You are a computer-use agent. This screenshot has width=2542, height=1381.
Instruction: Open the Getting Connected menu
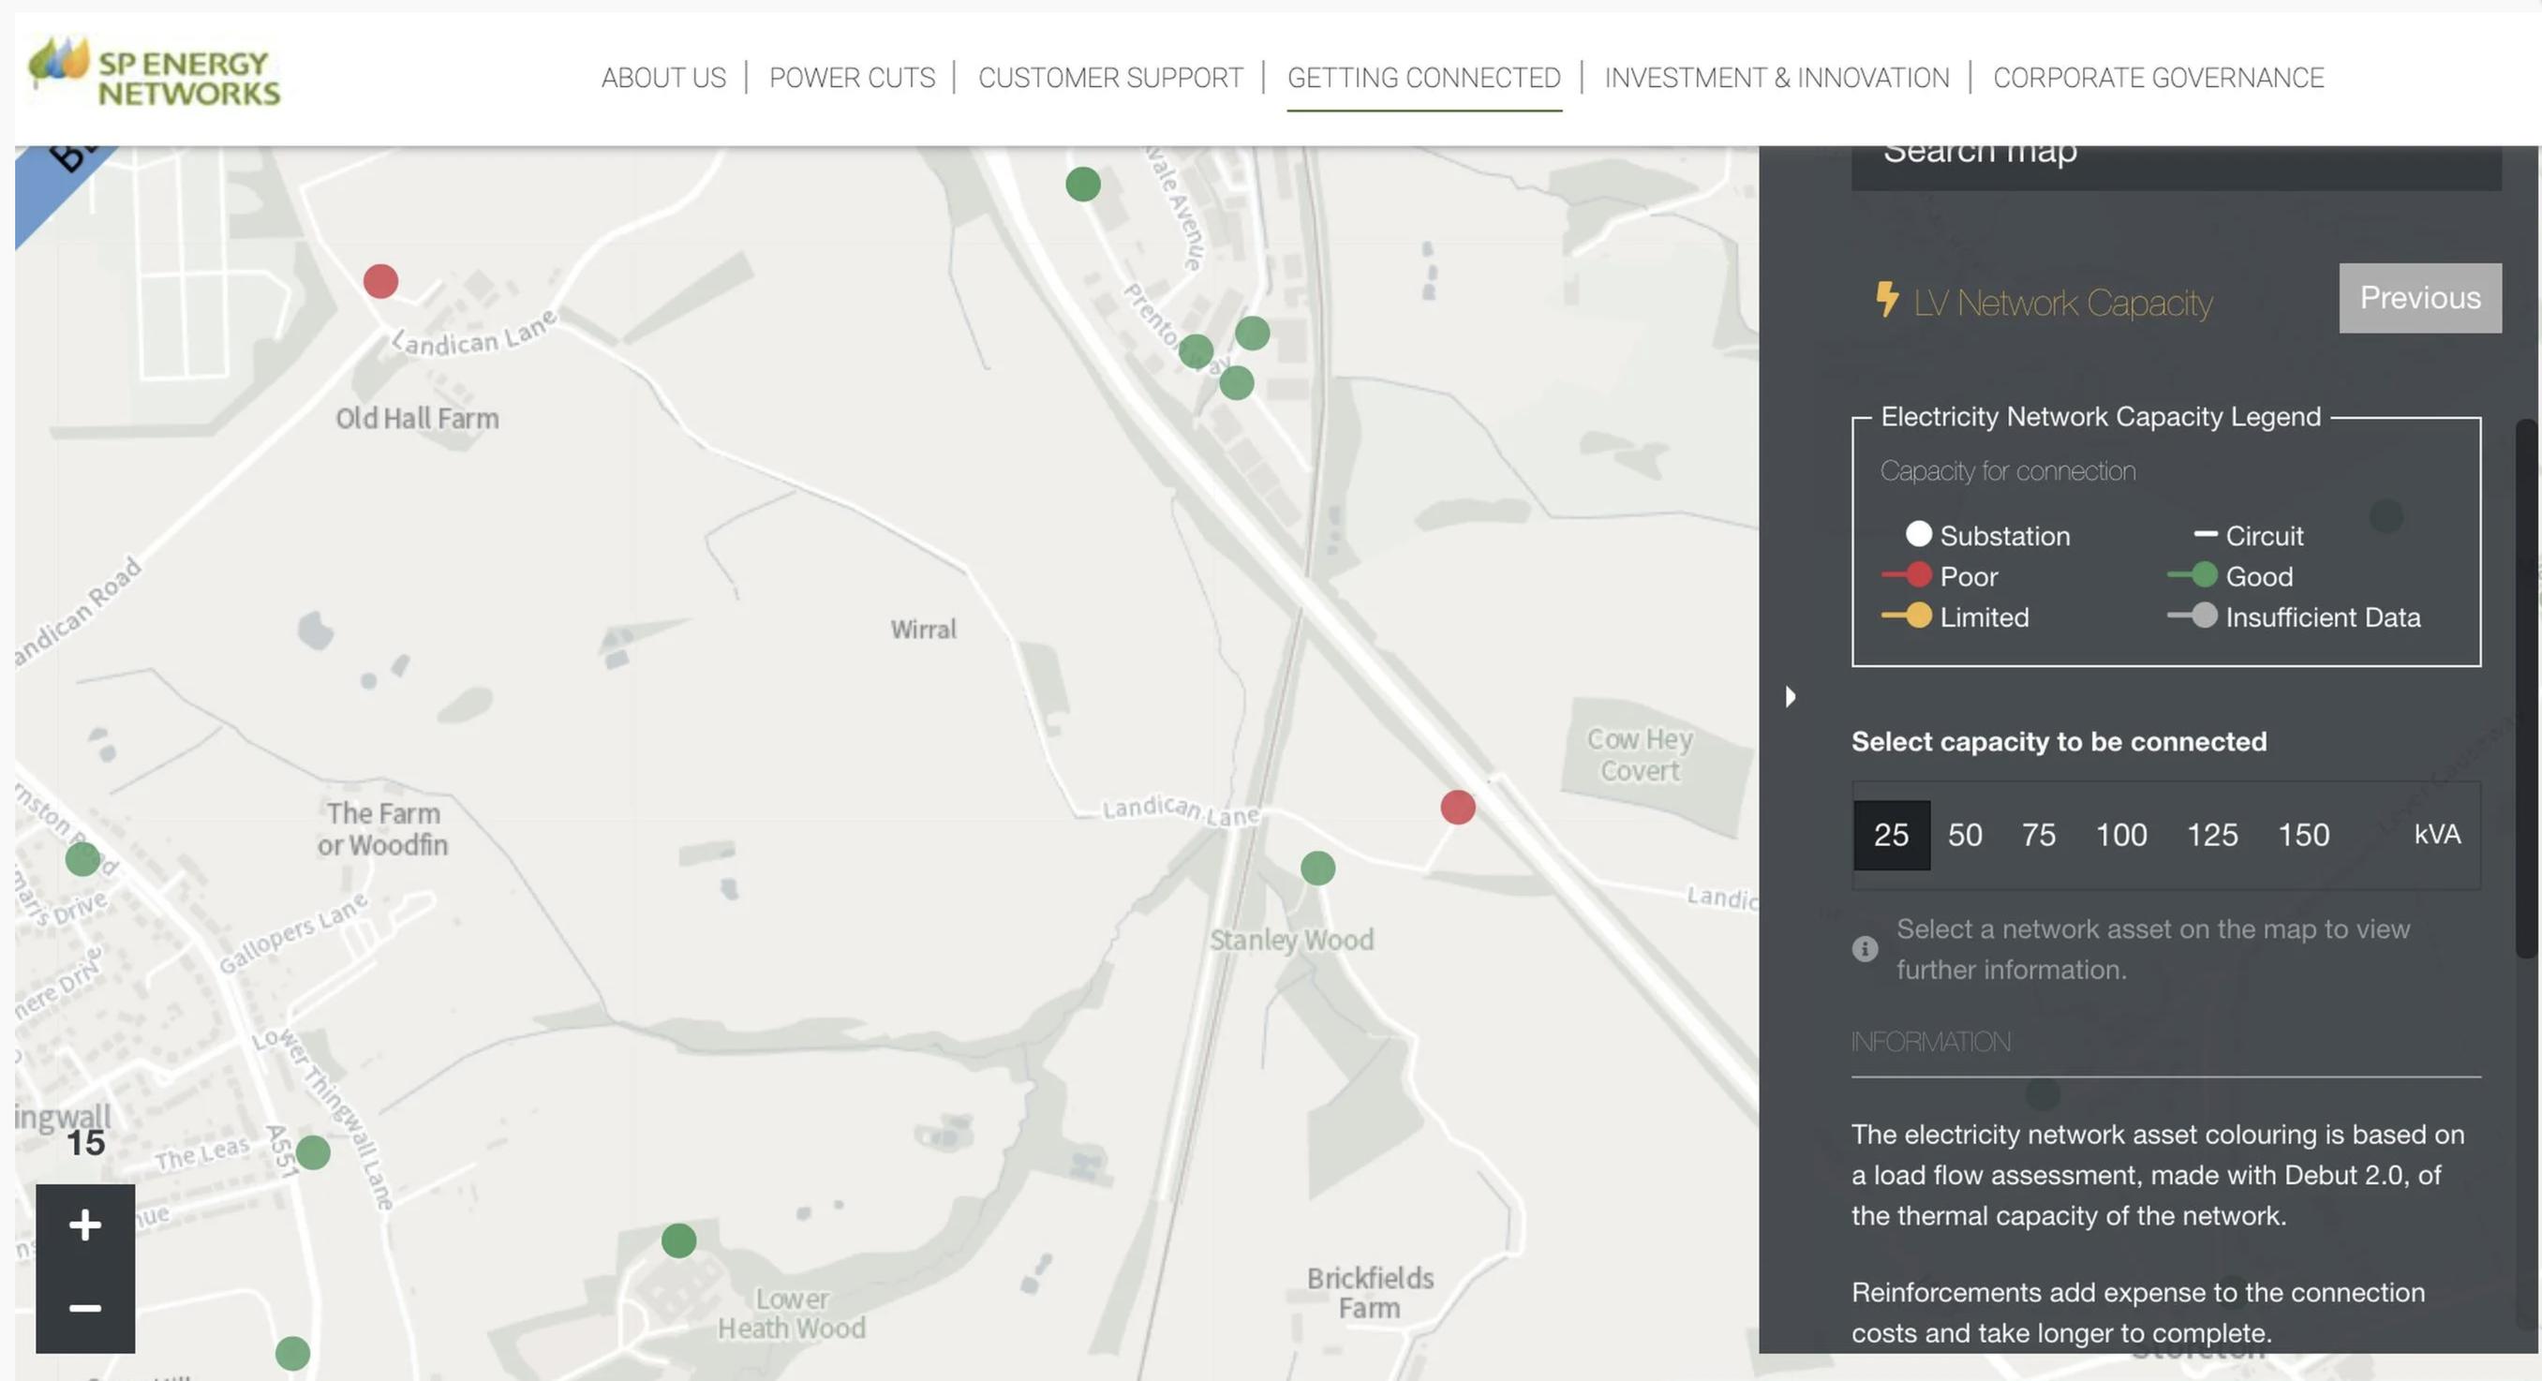[1423, 78]
